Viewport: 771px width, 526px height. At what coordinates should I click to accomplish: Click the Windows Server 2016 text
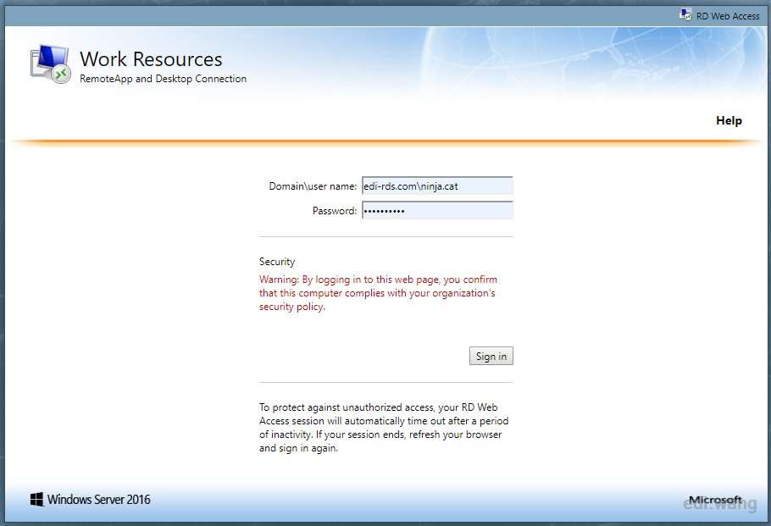coord(99,500)
